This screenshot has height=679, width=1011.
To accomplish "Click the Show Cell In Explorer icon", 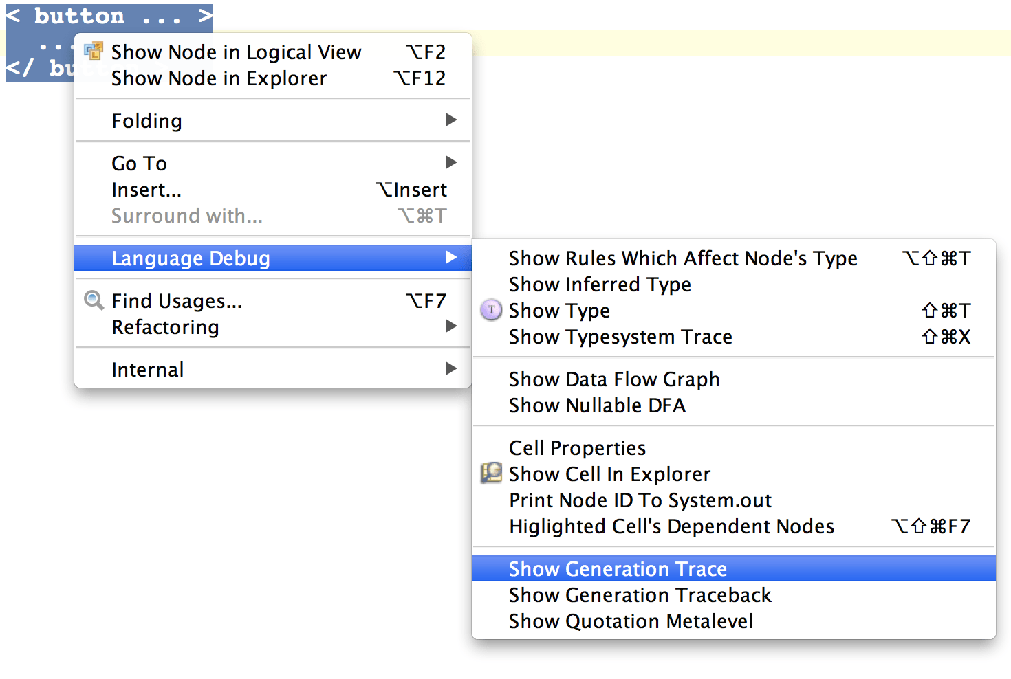I will [491, 474].
